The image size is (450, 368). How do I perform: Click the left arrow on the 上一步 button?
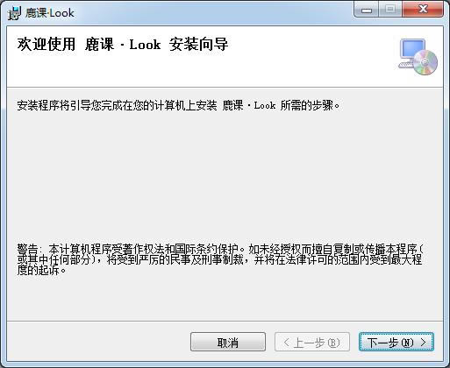(x=286, y=342)
